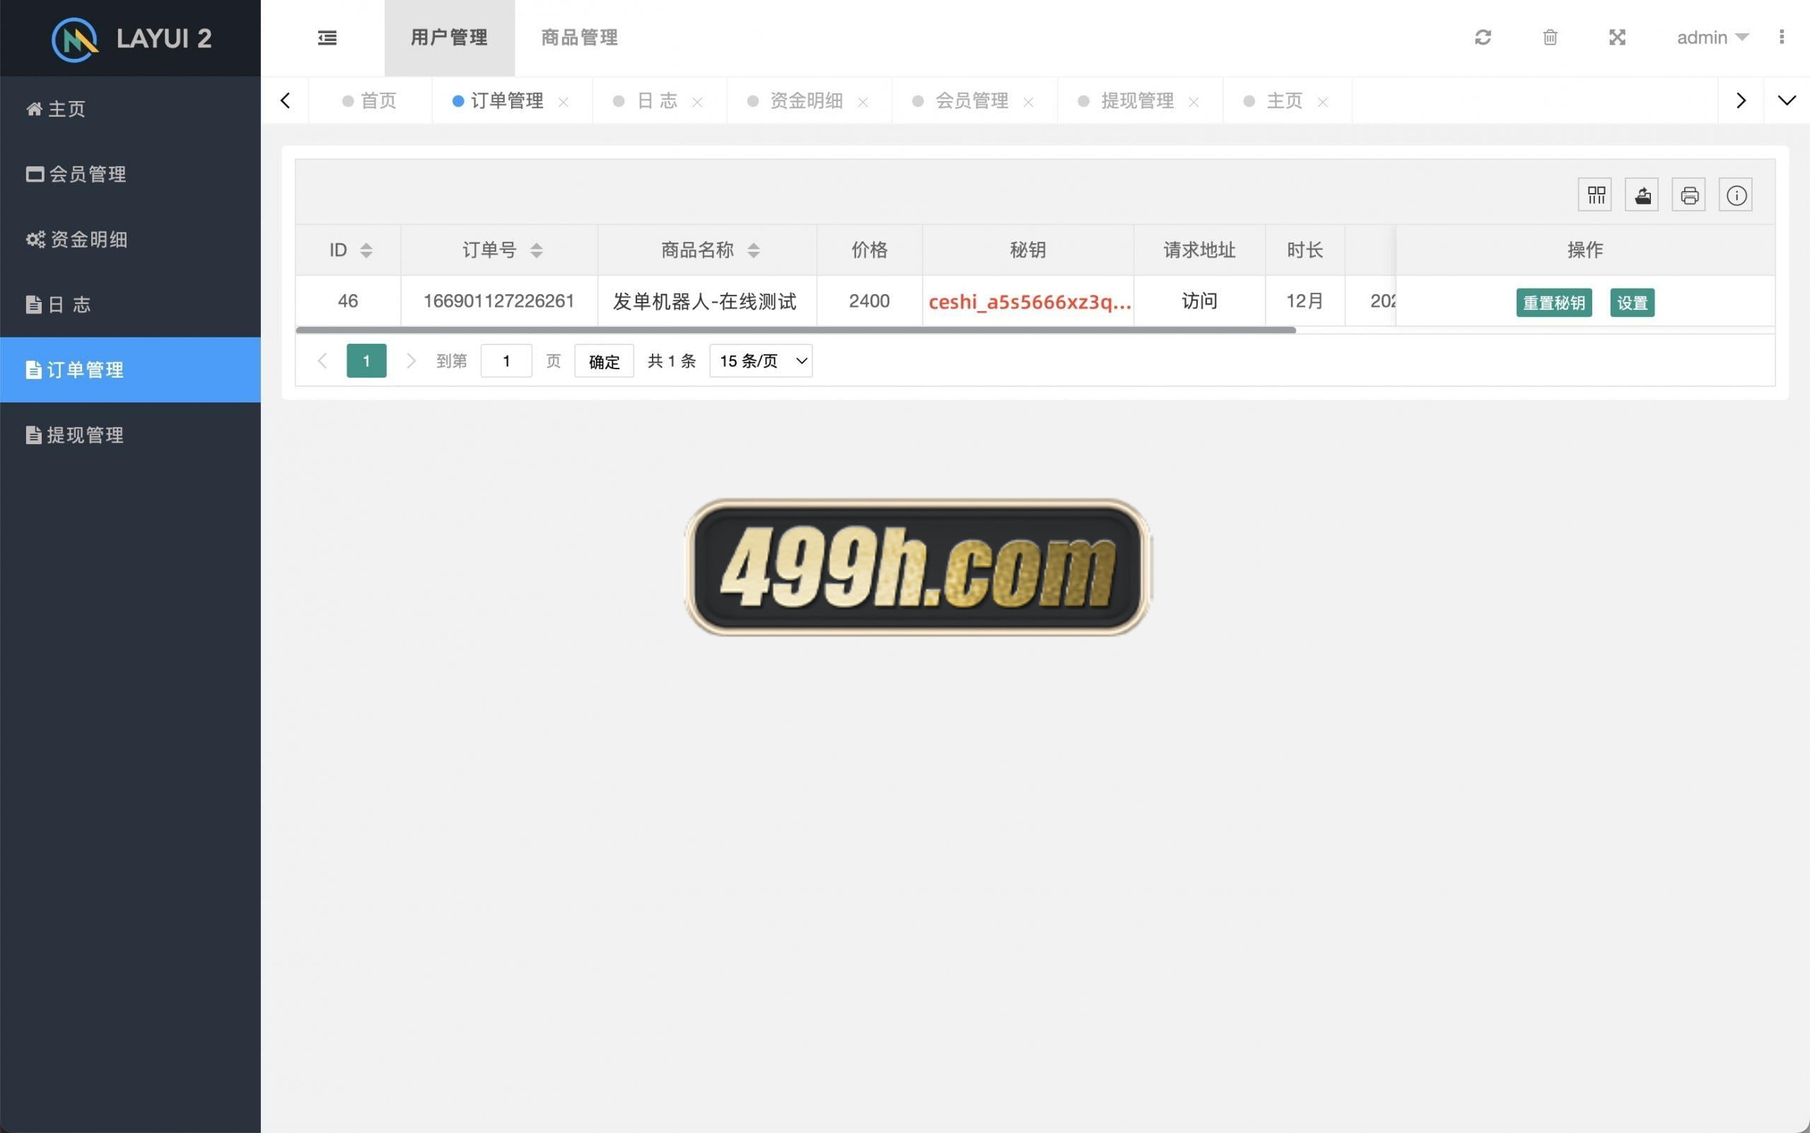This screenshot has height=1133, width=1810.
Task: Go to previous page arrow
Action: 322,361
